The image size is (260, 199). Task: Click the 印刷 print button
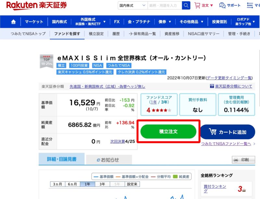(243, 160)
